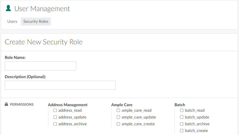Focus the Role Name text field
Screen dimensions: 239x135
[40, 66]
